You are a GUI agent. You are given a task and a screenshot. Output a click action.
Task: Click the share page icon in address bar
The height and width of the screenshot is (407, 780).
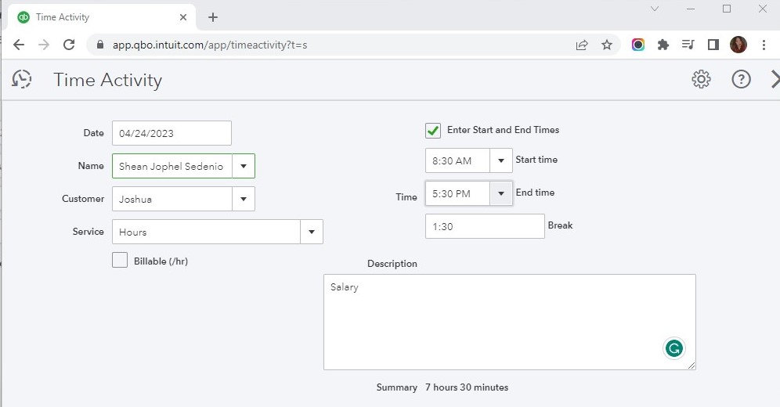pyautogui.click(x=582, y=45)
